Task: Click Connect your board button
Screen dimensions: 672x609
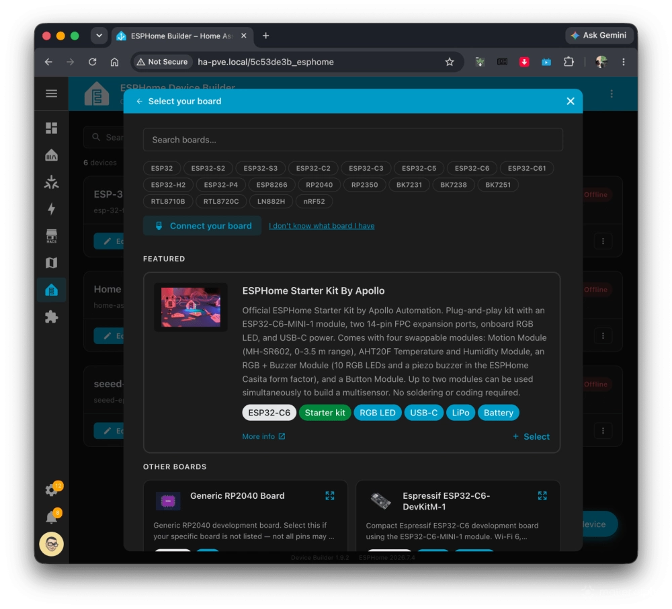Action: point(202,226)
